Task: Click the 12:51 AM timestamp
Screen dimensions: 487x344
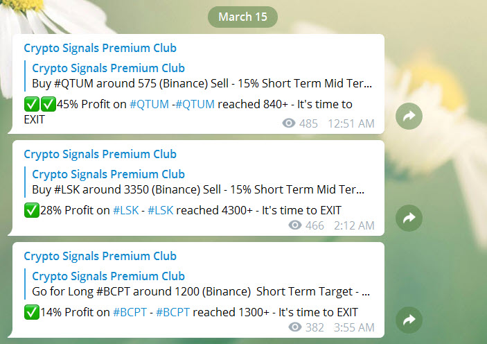Action: point(351,123)
